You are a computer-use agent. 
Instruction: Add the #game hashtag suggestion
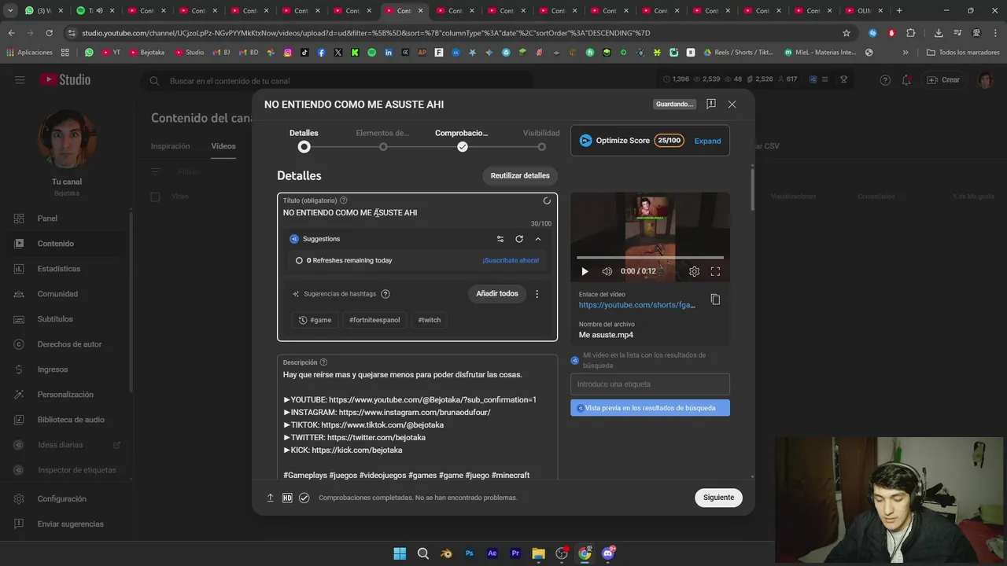(315, 320)
